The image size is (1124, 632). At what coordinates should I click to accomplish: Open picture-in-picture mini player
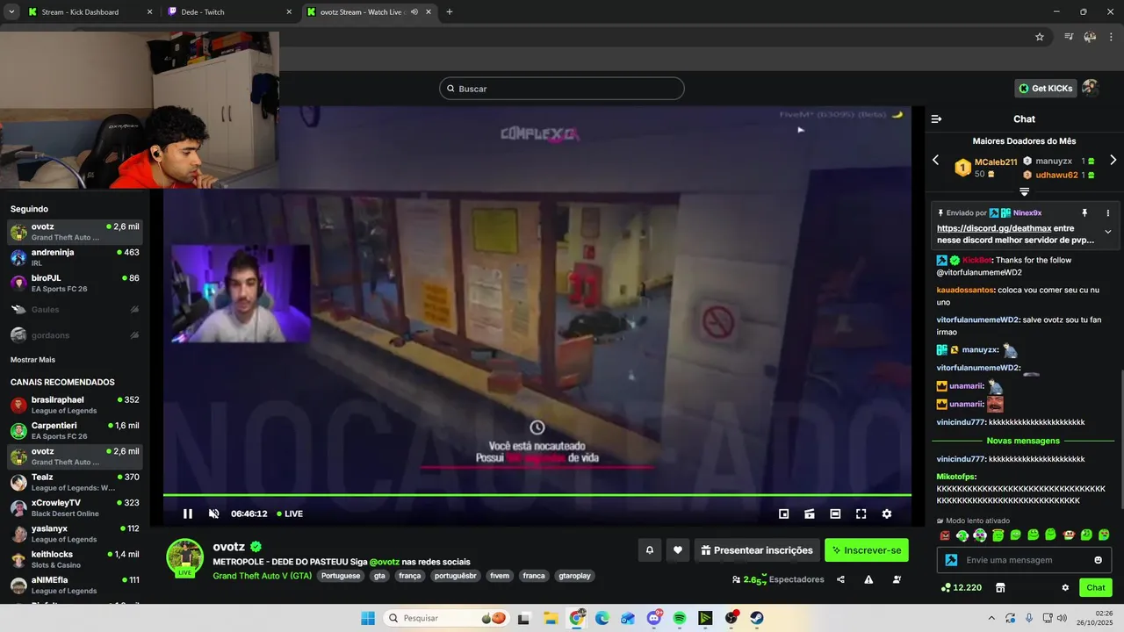(x=784, y=513)
